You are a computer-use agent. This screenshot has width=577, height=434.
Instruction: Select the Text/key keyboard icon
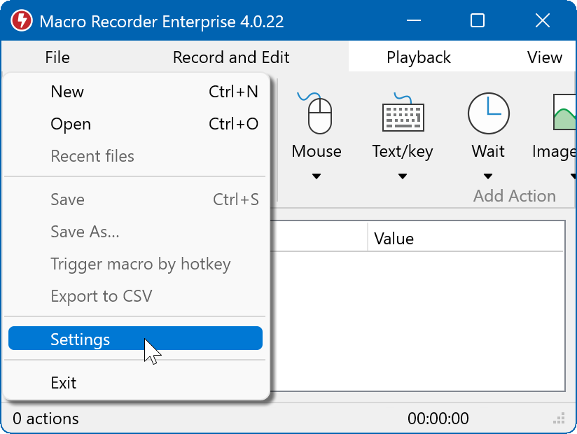click(x=403, y=113)
